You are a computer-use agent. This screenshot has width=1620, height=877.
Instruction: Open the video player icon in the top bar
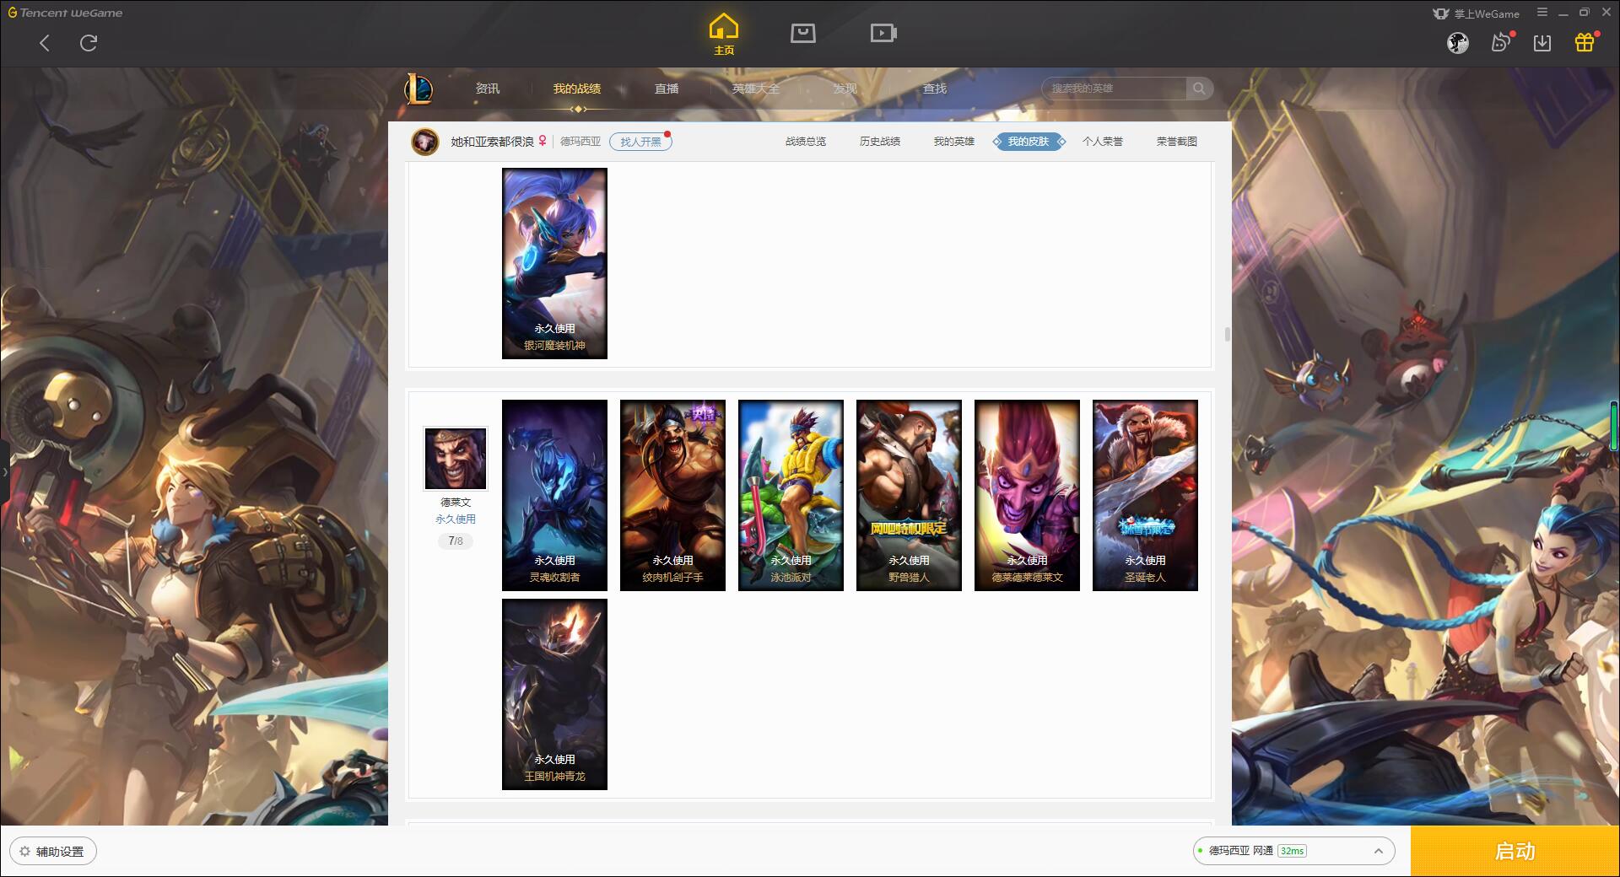point(883,33)
